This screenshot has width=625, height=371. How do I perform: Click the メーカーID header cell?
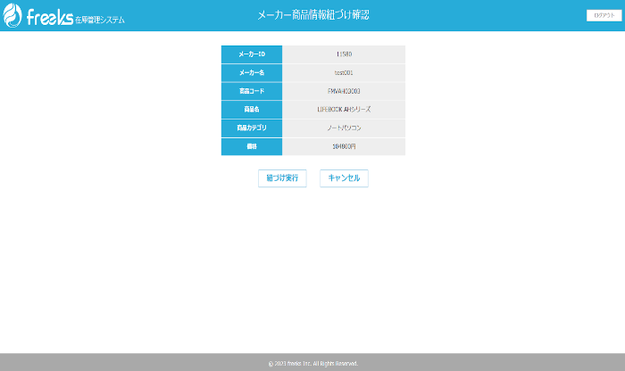click(252, 54)
